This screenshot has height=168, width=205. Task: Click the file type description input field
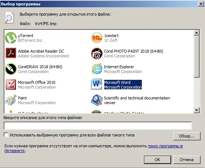[x=98, y=126]
